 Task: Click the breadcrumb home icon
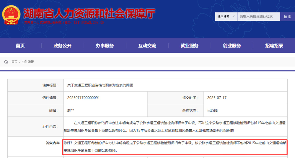tap(6, 62)
